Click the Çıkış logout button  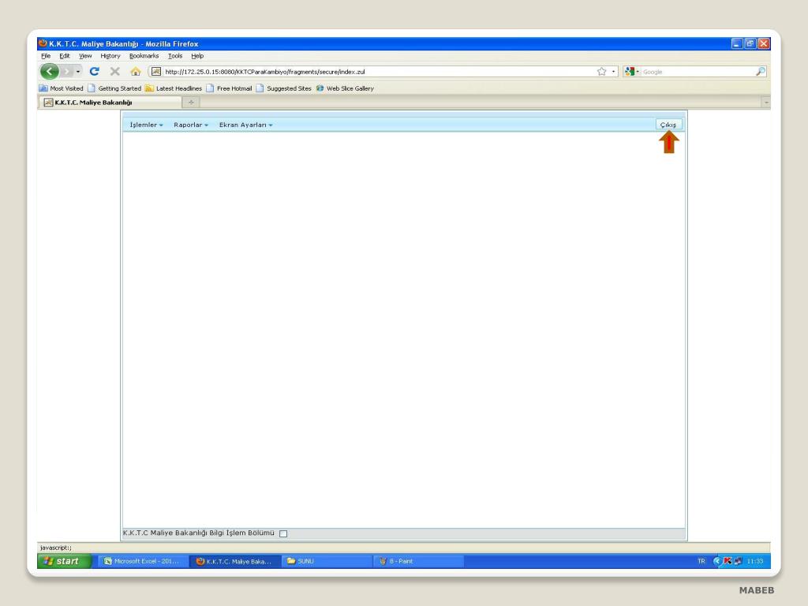tap(668, 125)
